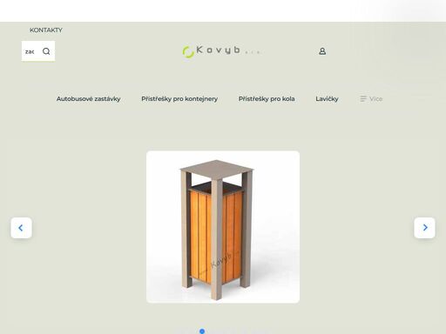
Task: Focus the search text field
Action: pos(30,51)
